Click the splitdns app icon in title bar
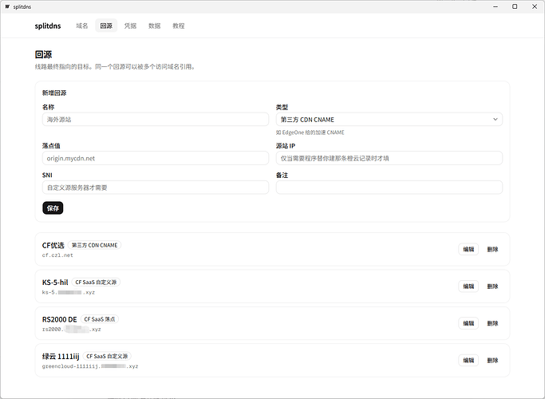The height and width of the screenshot is (399, 545). (7, 6)
